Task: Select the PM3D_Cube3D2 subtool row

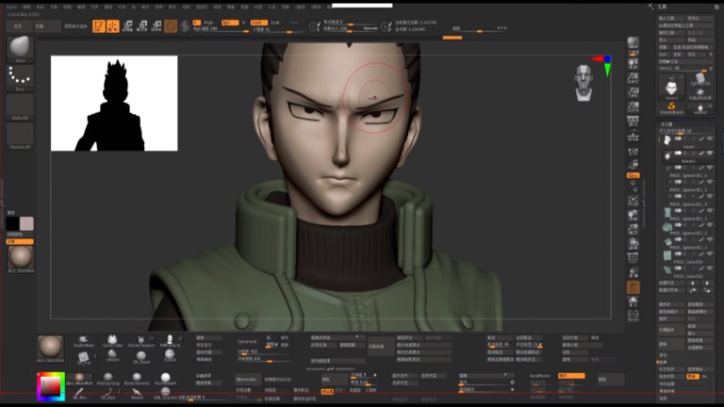Action: pos(687,271)
